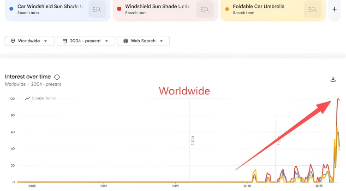Click the location pin icon in Worldwide filter
The height and width of the screenshot is (191, 346).
tap(13, 41)
